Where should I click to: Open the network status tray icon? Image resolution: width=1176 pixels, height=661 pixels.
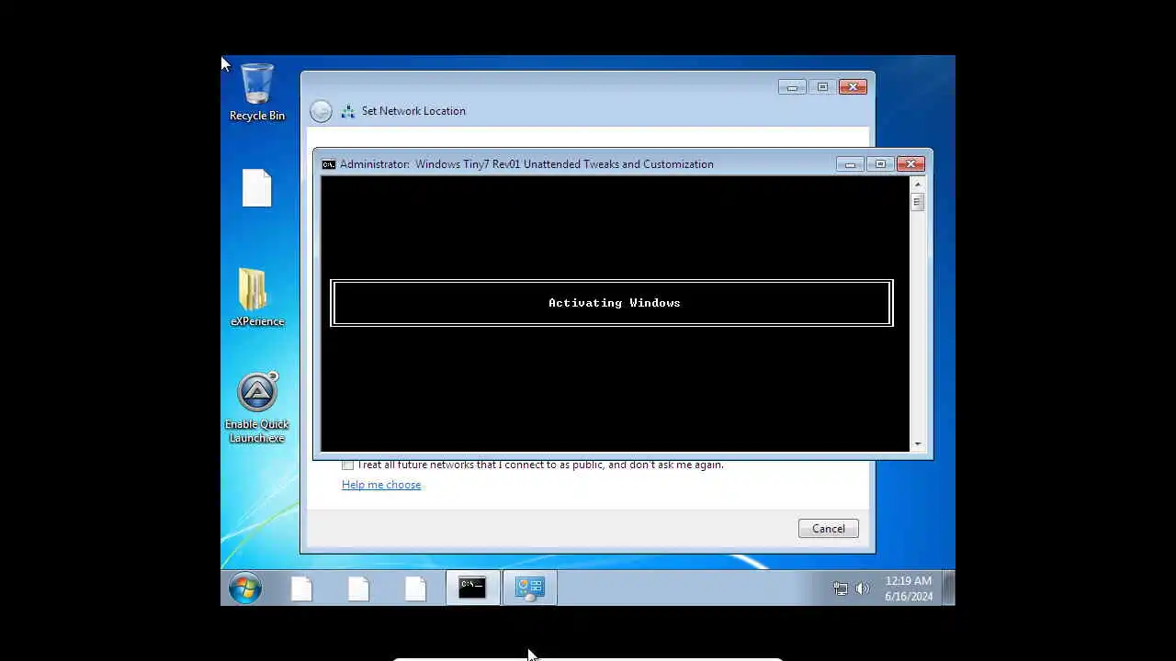[840, 588]
